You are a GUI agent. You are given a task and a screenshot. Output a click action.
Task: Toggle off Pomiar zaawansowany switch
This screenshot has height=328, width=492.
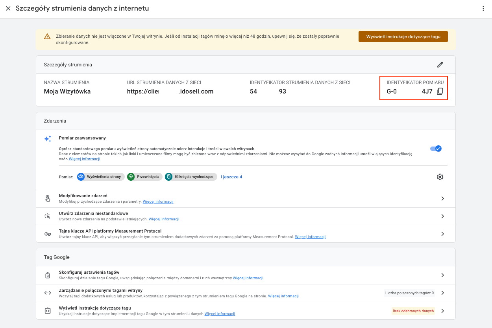tap(436, 148)
